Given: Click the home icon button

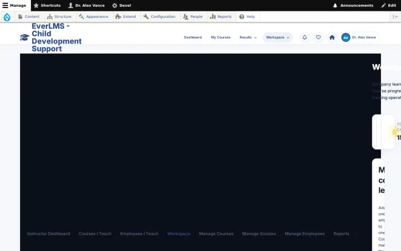Looking at the screenshot, I should pos(332,37).
